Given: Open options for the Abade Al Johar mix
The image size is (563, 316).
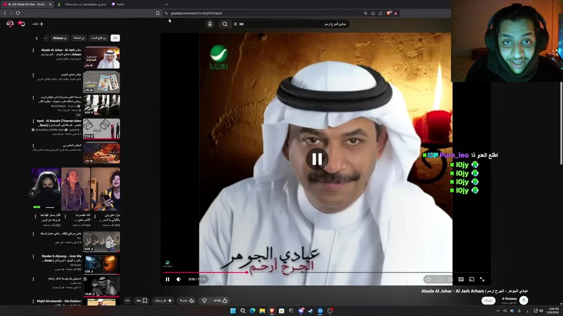Looking at the screenshot, I should tap(33, 50).
